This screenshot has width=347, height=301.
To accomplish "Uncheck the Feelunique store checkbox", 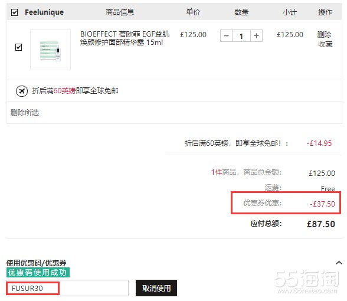I will [x=14, y=12].
